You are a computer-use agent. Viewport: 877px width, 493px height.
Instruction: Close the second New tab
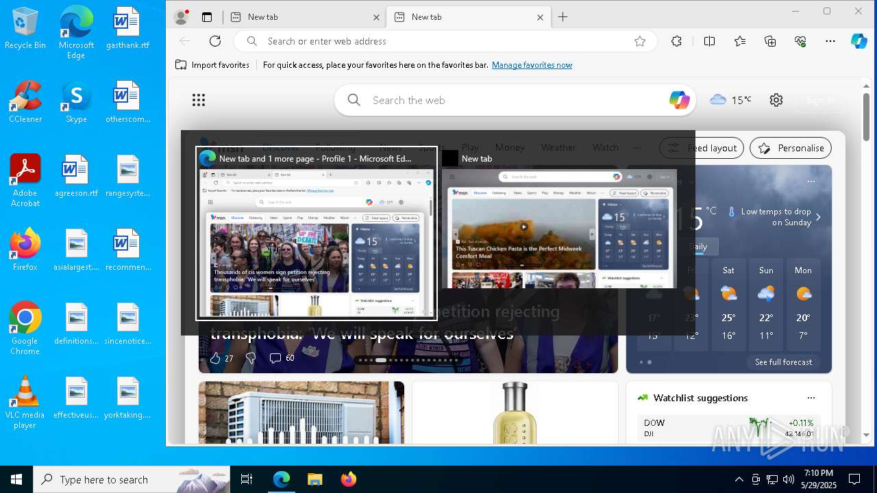click(540, 17)
